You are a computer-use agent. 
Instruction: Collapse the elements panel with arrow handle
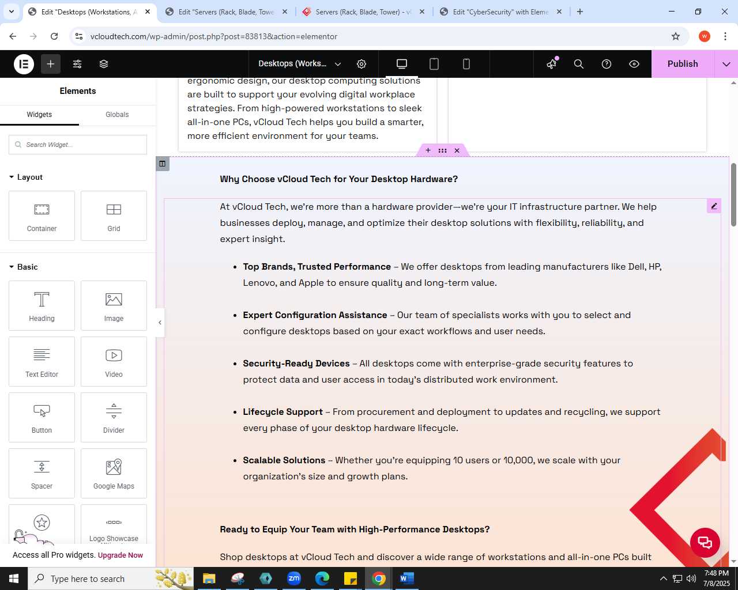point(160,323)
